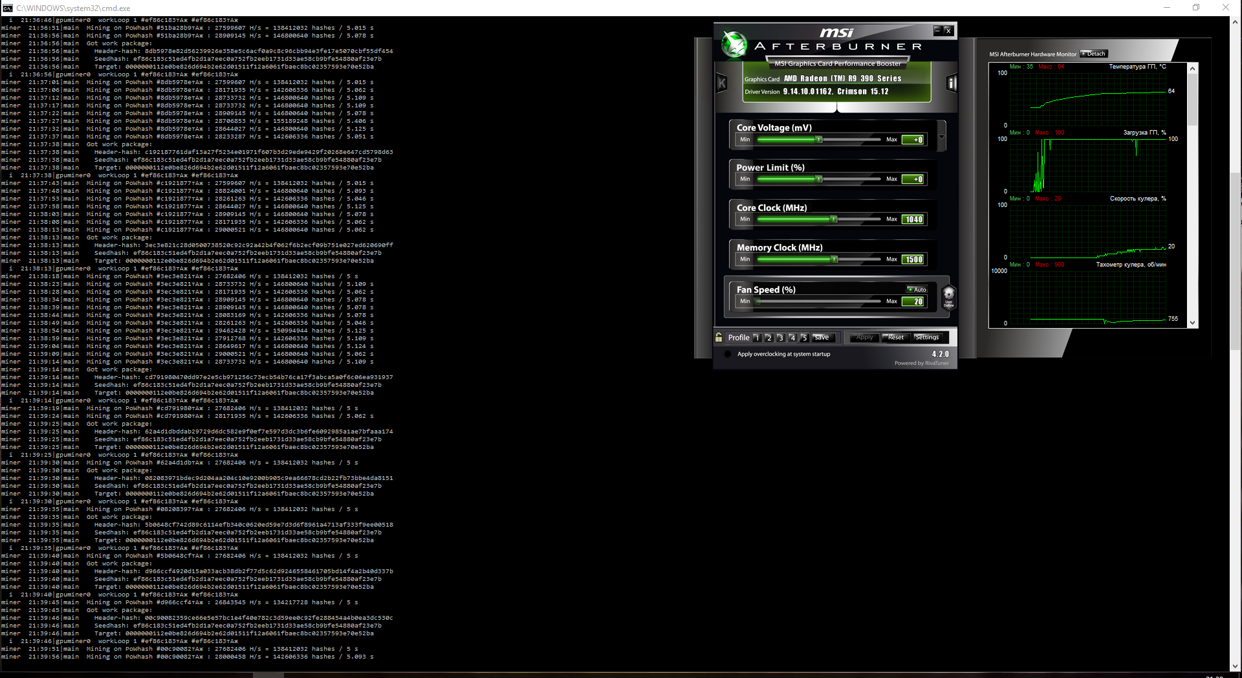This screenshot has height=678, width=1242.
Task: Click the profile lock padlock icon
Action: 719,337
